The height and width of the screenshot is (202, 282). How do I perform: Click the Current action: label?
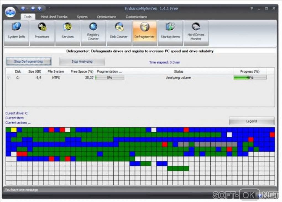18,123
